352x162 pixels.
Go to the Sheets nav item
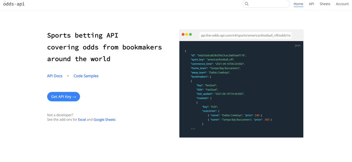tap(325, 4)
